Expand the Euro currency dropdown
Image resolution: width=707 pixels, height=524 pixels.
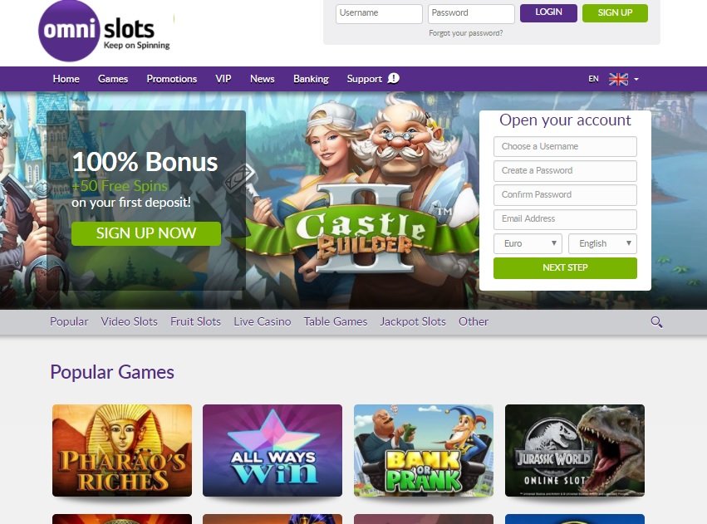click(x=528, y=243)
